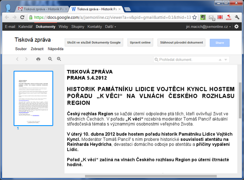Open Dokumenty in the Google bar

46,27
